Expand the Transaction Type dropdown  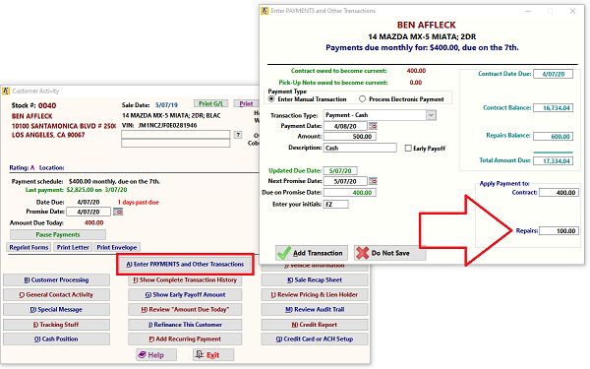coord(432,115)
